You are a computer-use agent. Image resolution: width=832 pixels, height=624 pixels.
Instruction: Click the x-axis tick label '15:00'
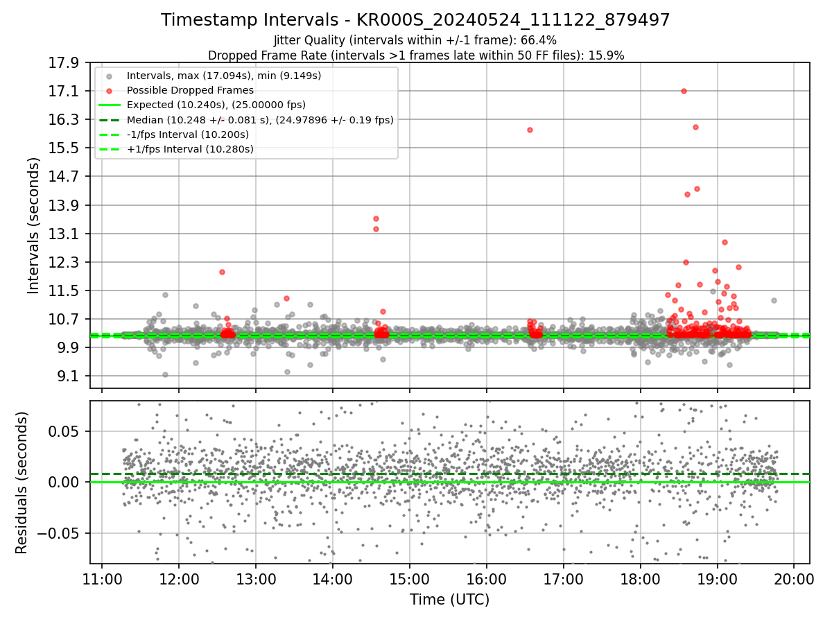click(410, 578)
